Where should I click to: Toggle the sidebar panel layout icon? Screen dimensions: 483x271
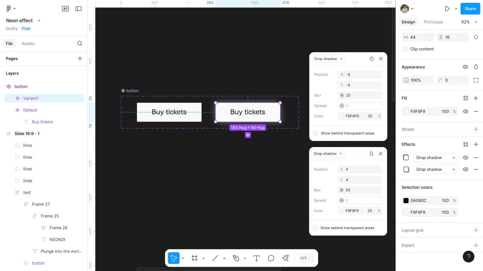coord(78,9)
